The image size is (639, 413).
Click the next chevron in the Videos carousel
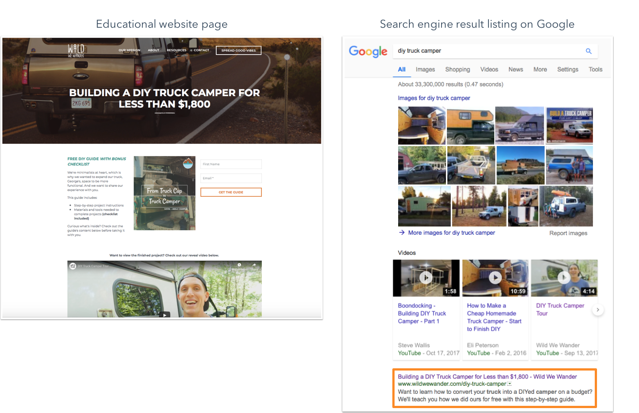click(x=597, y=310)
